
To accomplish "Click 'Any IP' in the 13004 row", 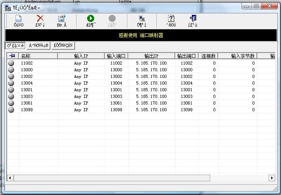I will click(x=81, y=83).
